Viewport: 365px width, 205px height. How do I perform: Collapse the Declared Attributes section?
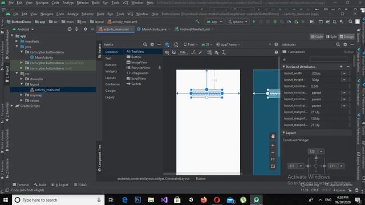point(284,67)
